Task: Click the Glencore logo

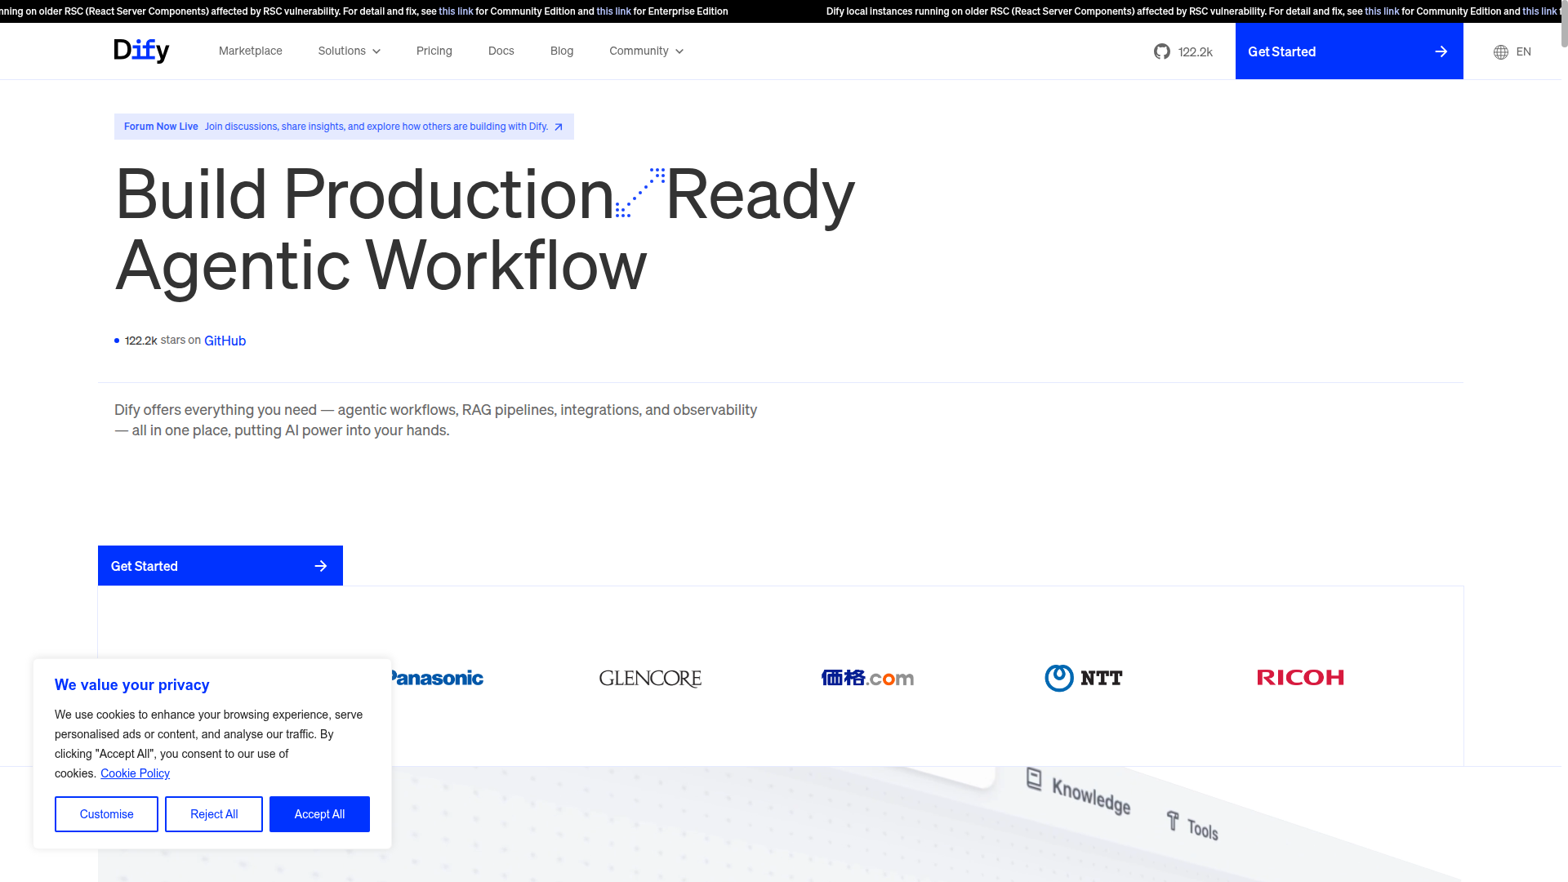Action: pyautogui.click(x=650, y=679)
